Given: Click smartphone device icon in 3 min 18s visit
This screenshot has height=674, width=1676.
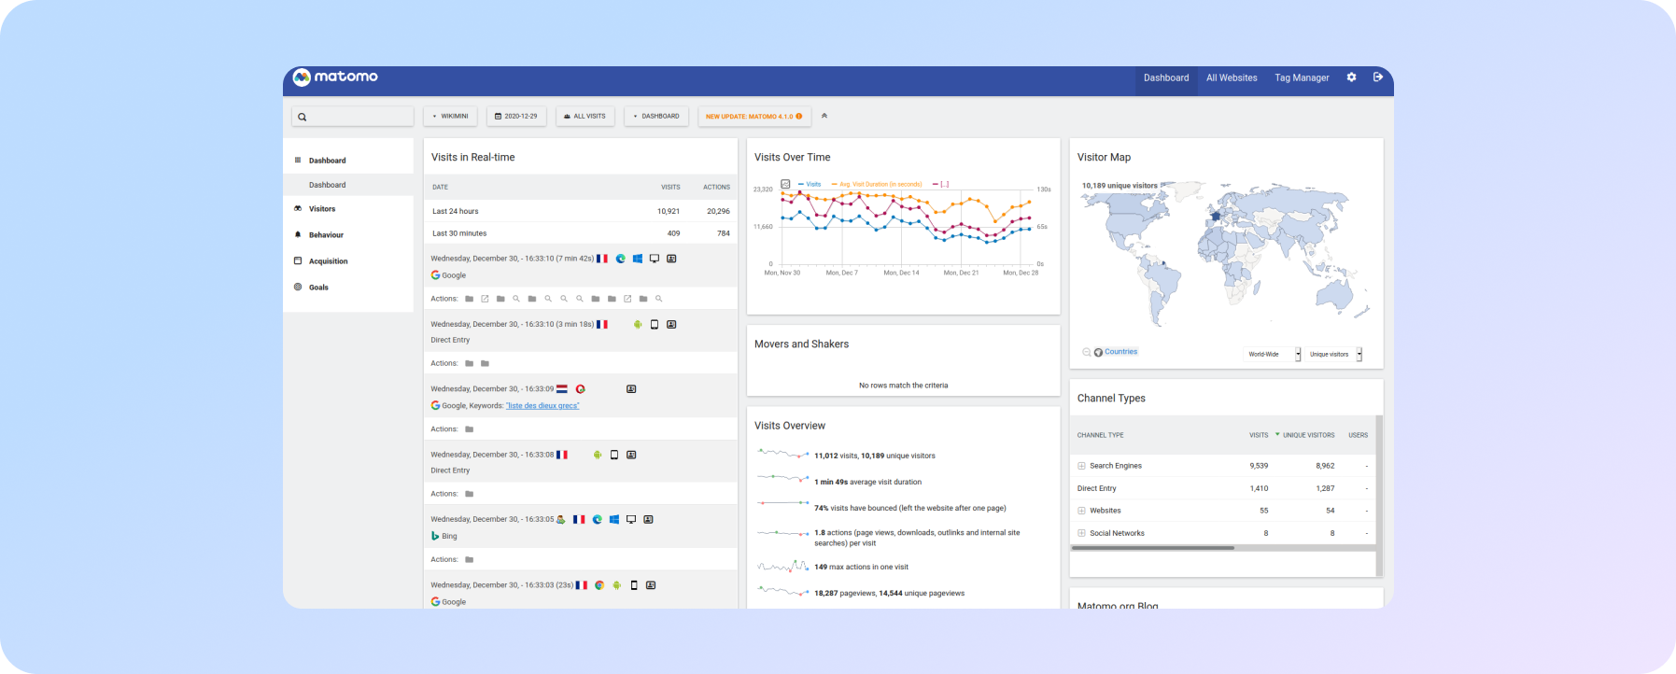Looking at the screenshot, I should coord(655,324).
